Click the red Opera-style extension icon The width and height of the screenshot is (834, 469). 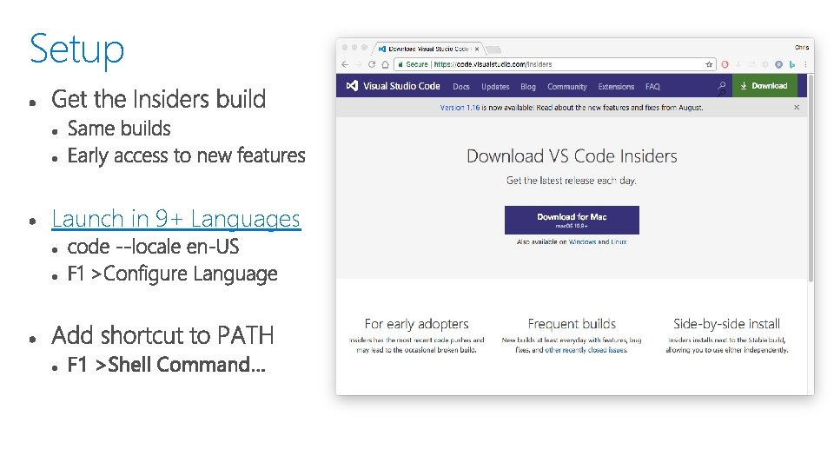pyautogui.click(x=725, y=64)
